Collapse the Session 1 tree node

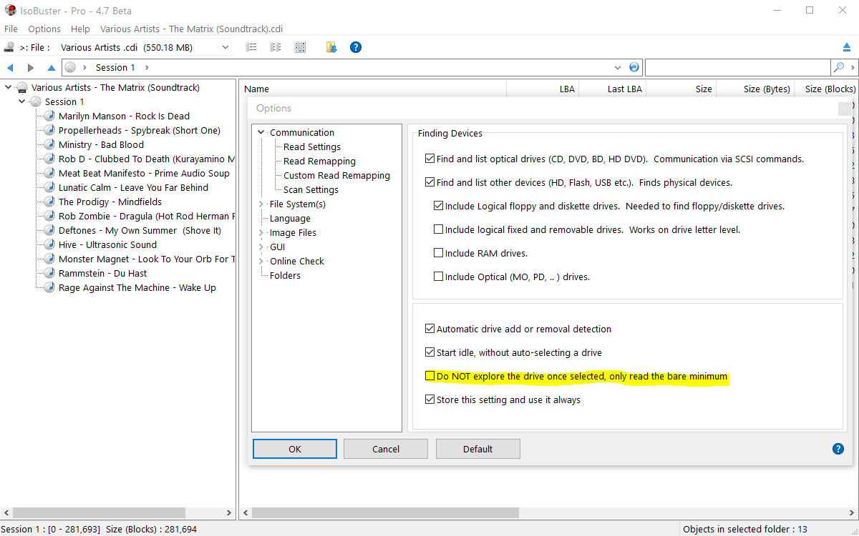coord(22,101)
